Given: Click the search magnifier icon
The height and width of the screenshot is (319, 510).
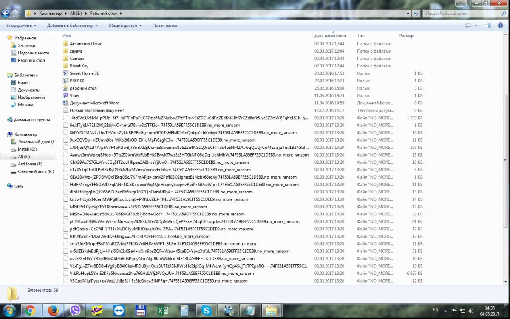Looking at the screenshot, I should tap(504, 13).
